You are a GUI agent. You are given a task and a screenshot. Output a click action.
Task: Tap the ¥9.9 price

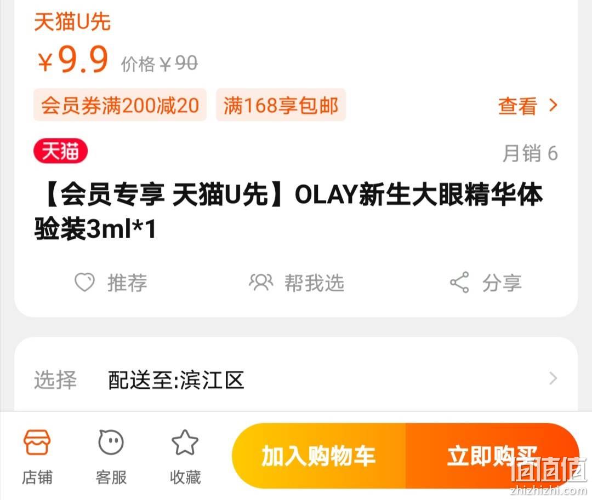click(73, 59)
